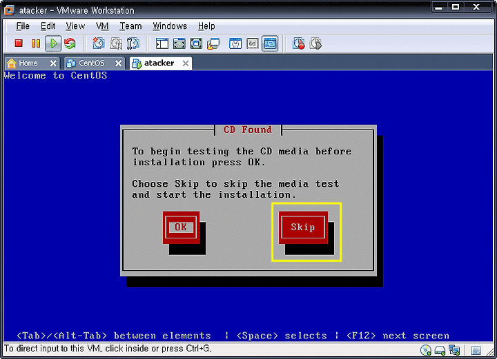Viewport: 497px width, 359px height.
Task: Click the 'CD Found' dialog title
Action: coord(248,130)
